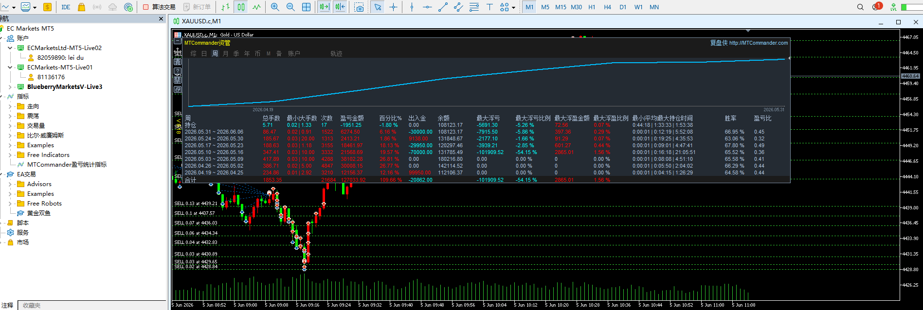The image size is (923, 310).
Task: Open the chart template dropdown arrow
Action: click(x=35, y=7)
